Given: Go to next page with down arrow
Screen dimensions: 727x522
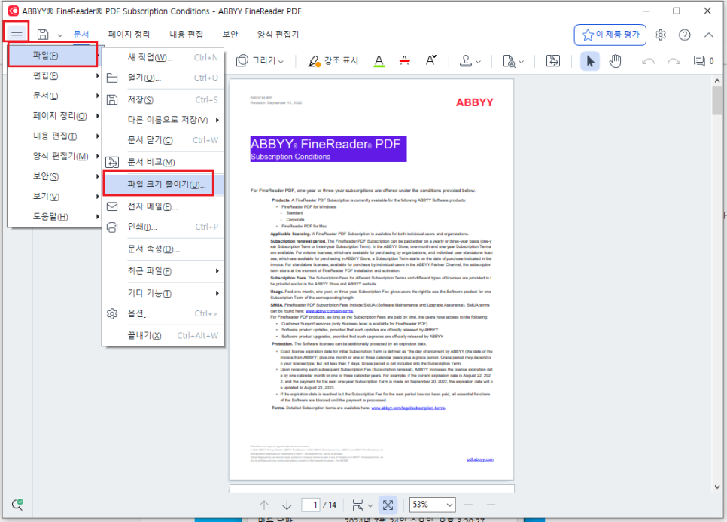Looking at the screenshot, I should pos(287,505).
